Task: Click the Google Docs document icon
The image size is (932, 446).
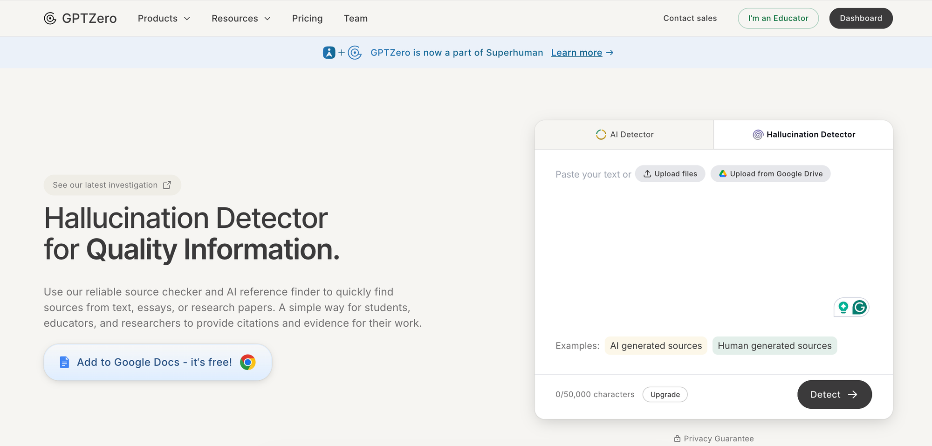Action: (64, 362)
